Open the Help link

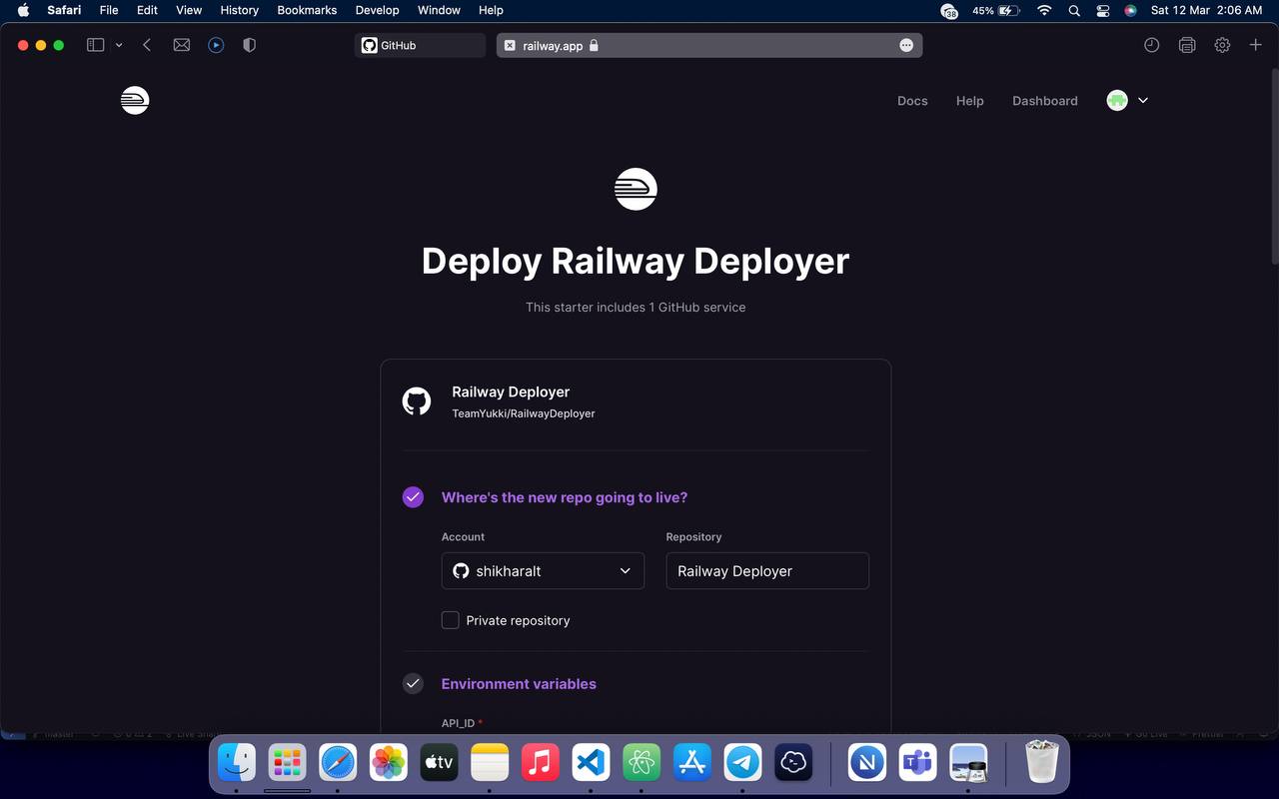[969, 101]
